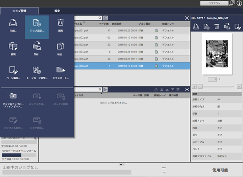Click the interrupt print icon in the queue toolbar
The height and width of the screenshot is (177, 243).
coord(156,89)
